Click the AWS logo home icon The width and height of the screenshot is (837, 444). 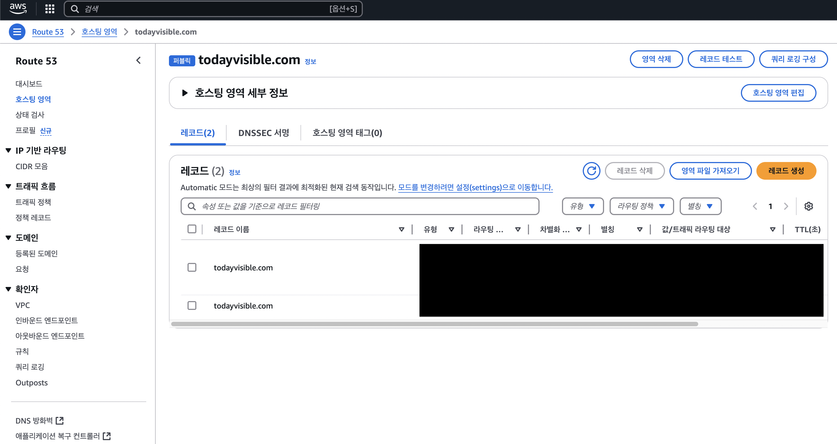[18, 9]
